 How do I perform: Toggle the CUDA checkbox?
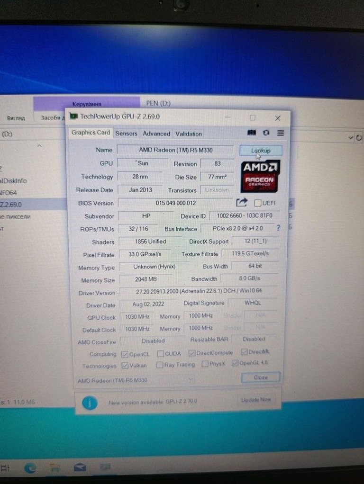[160, 353]
